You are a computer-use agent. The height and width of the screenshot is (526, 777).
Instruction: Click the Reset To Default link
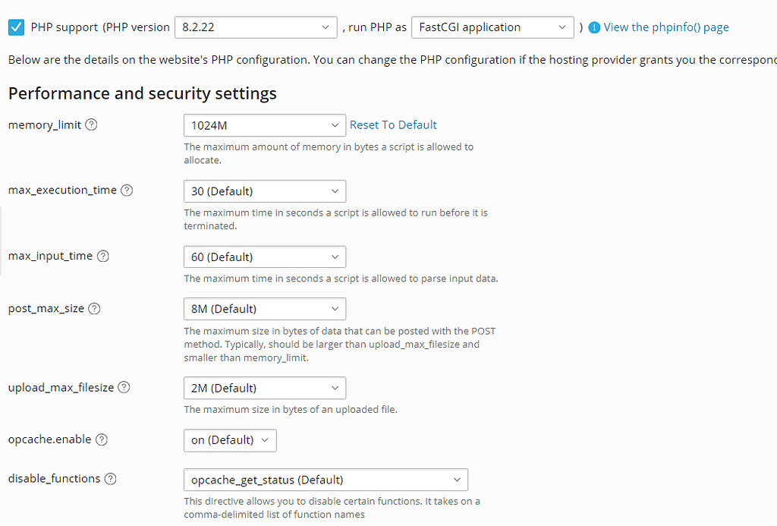point(393,124)
